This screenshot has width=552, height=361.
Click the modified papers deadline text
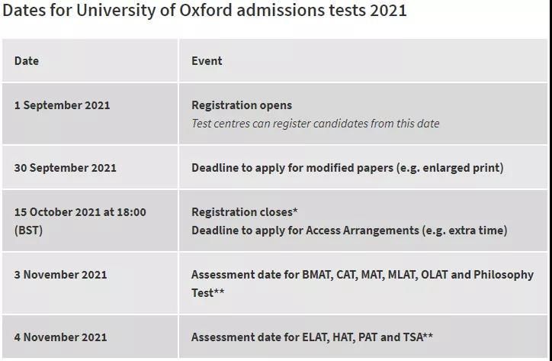click(x=347, y=167)
